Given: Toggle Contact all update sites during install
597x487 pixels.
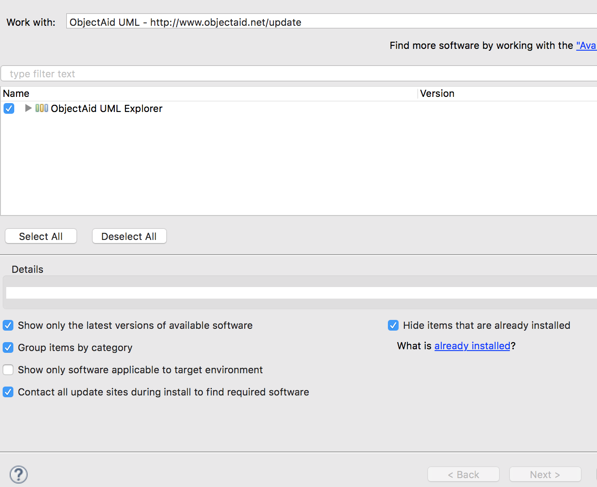Looking at the screenshot, I should point(8,392).
